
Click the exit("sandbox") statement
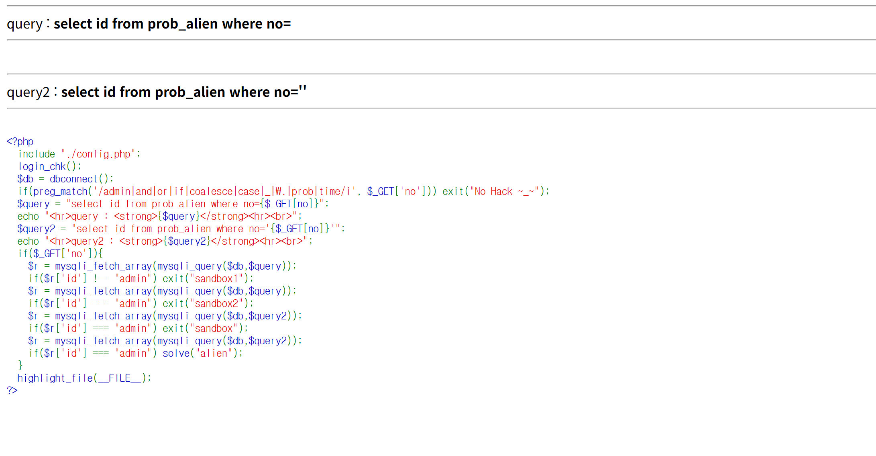click(205, 328)
